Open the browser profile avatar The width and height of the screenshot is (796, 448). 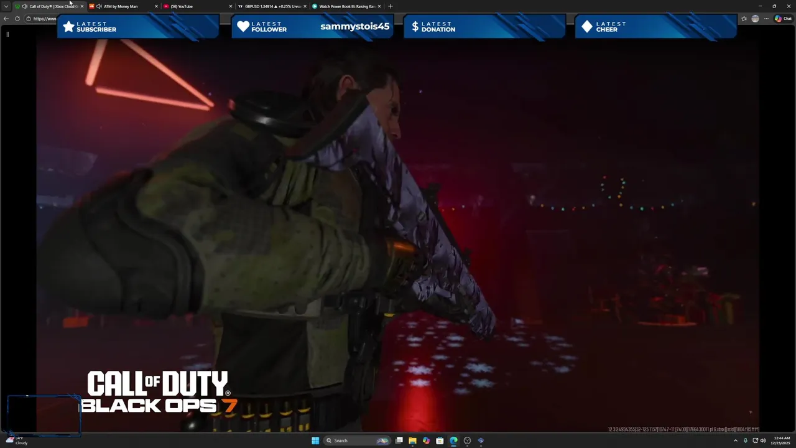[755, 19]
